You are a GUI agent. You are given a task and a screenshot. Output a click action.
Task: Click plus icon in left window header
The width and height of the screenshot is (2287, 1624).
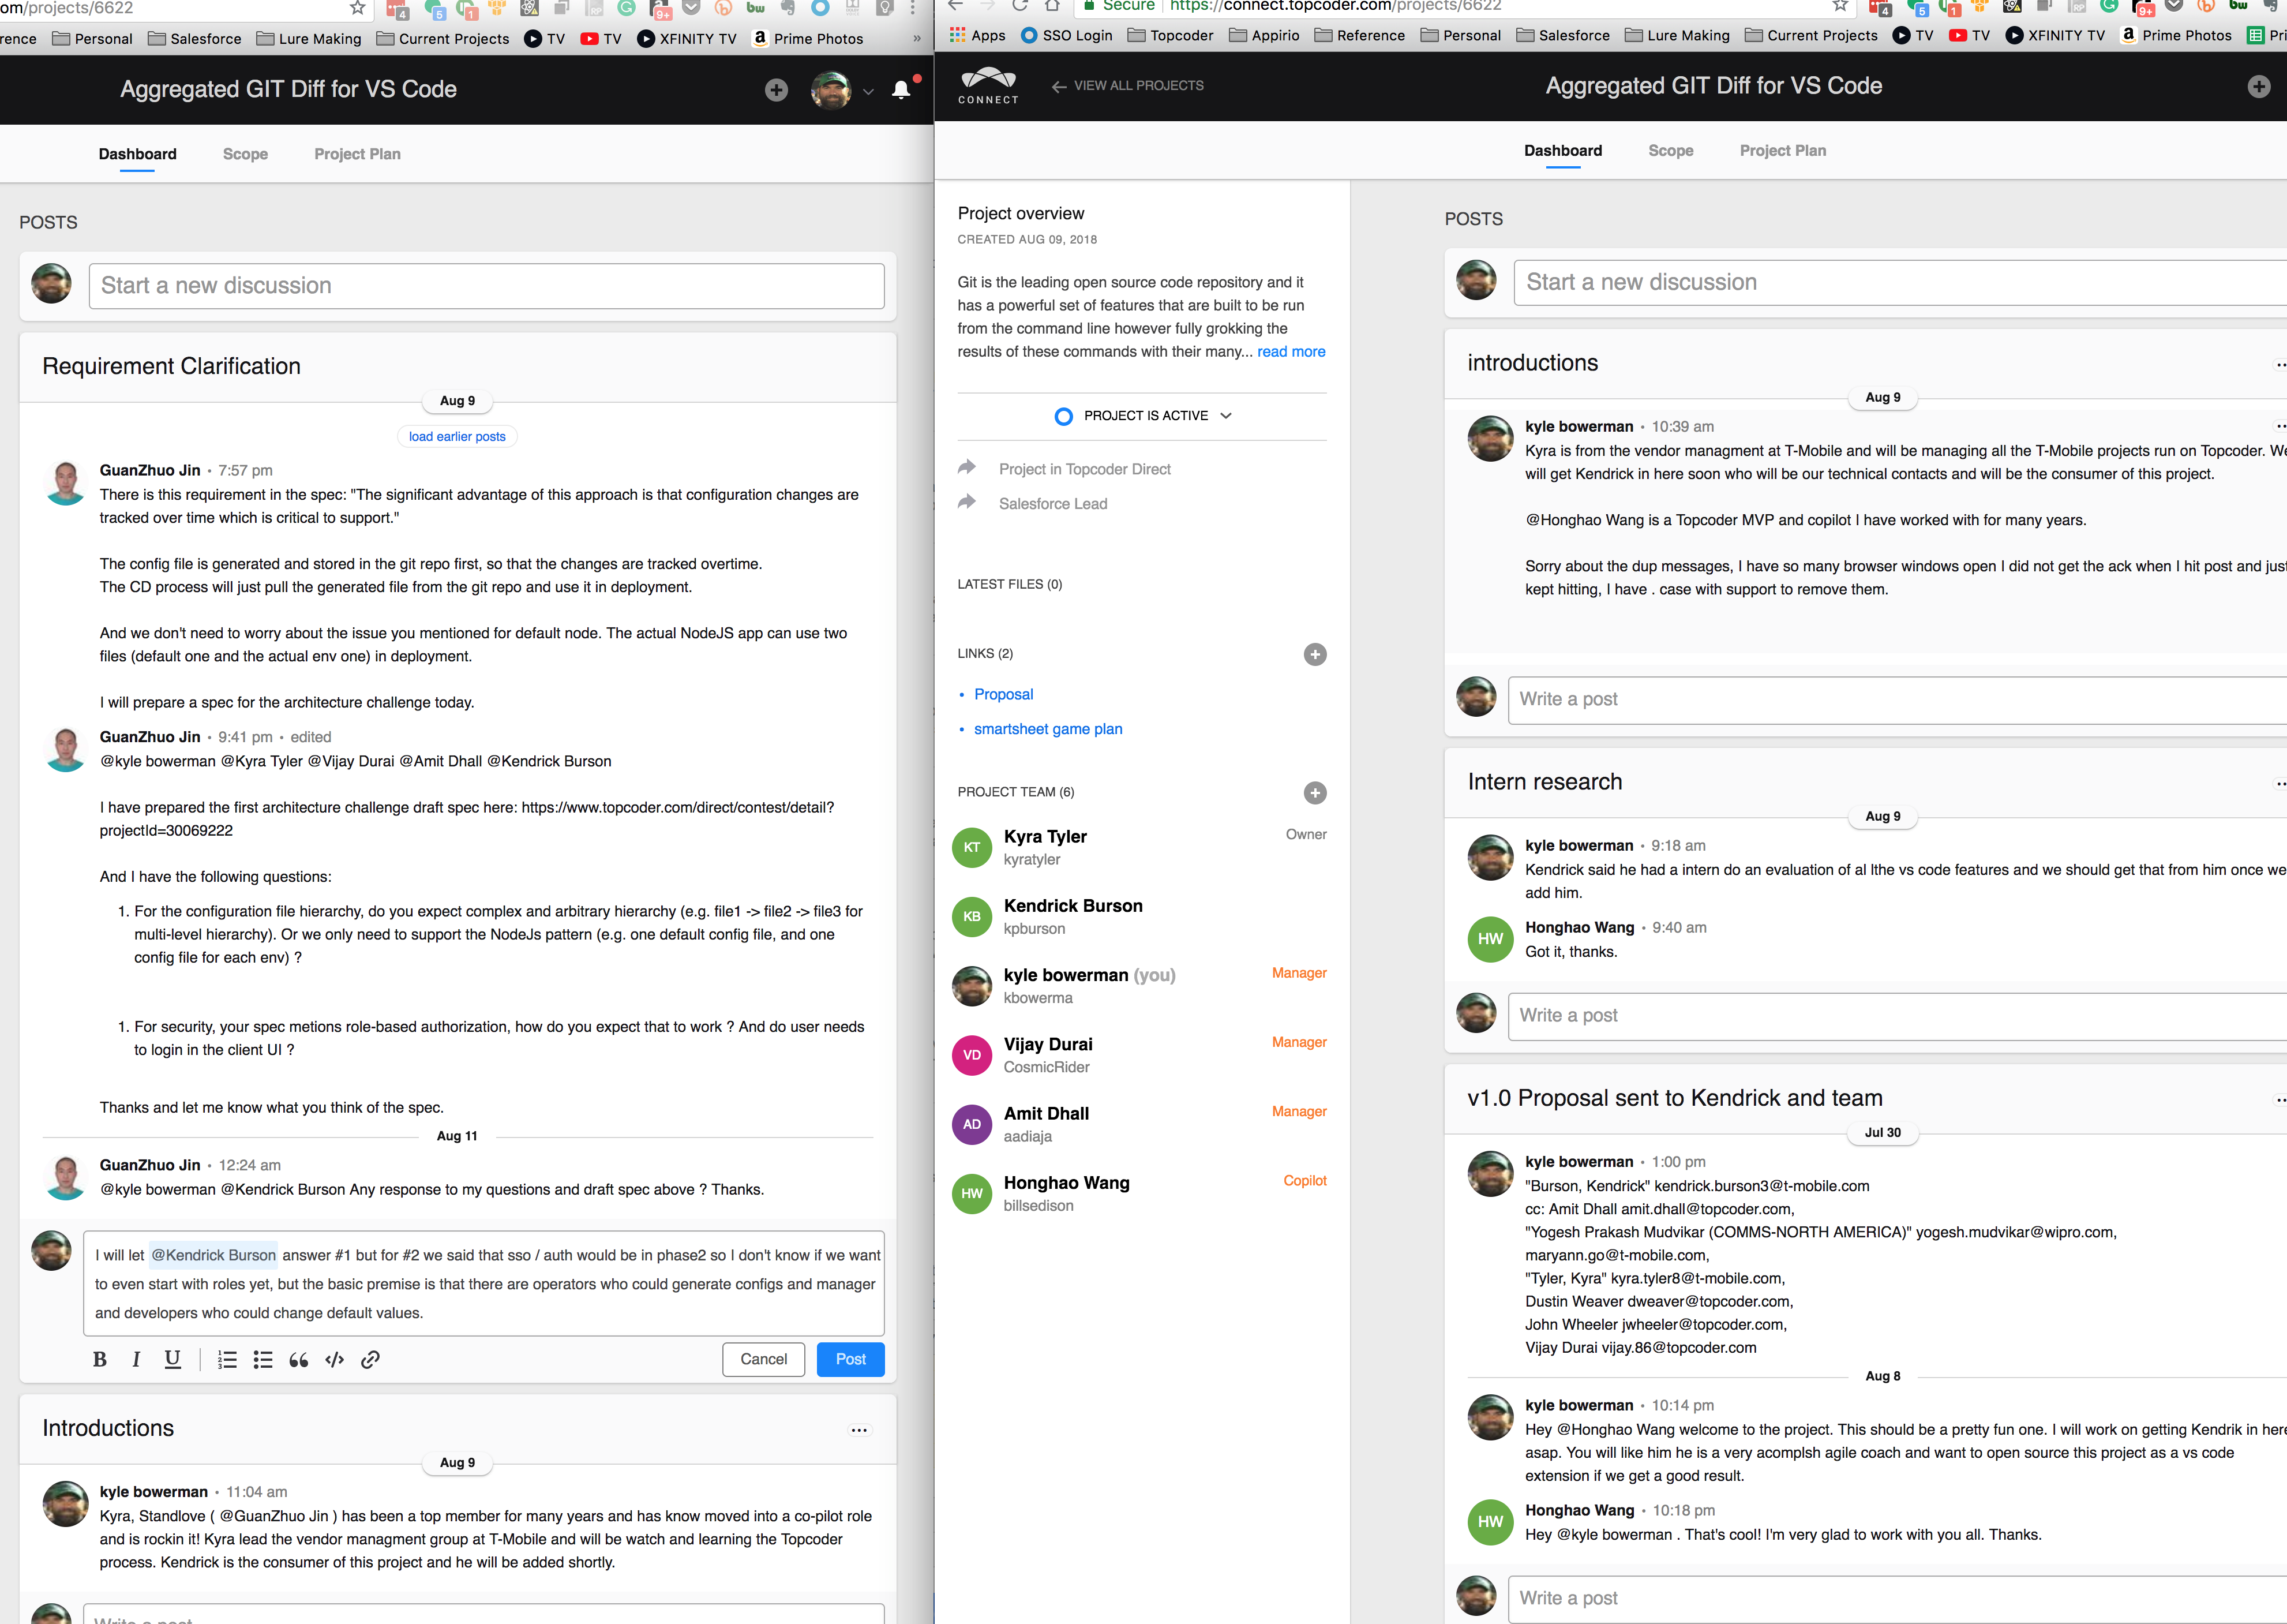pyautogui.click(x=777, y=90)
